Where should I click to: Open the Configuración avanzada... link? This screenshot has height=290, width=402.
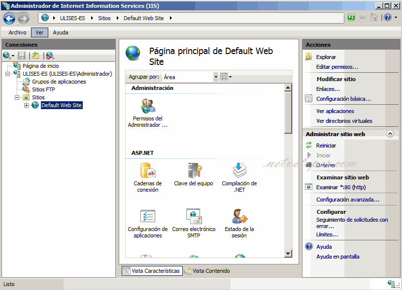(x=348, y=200)
